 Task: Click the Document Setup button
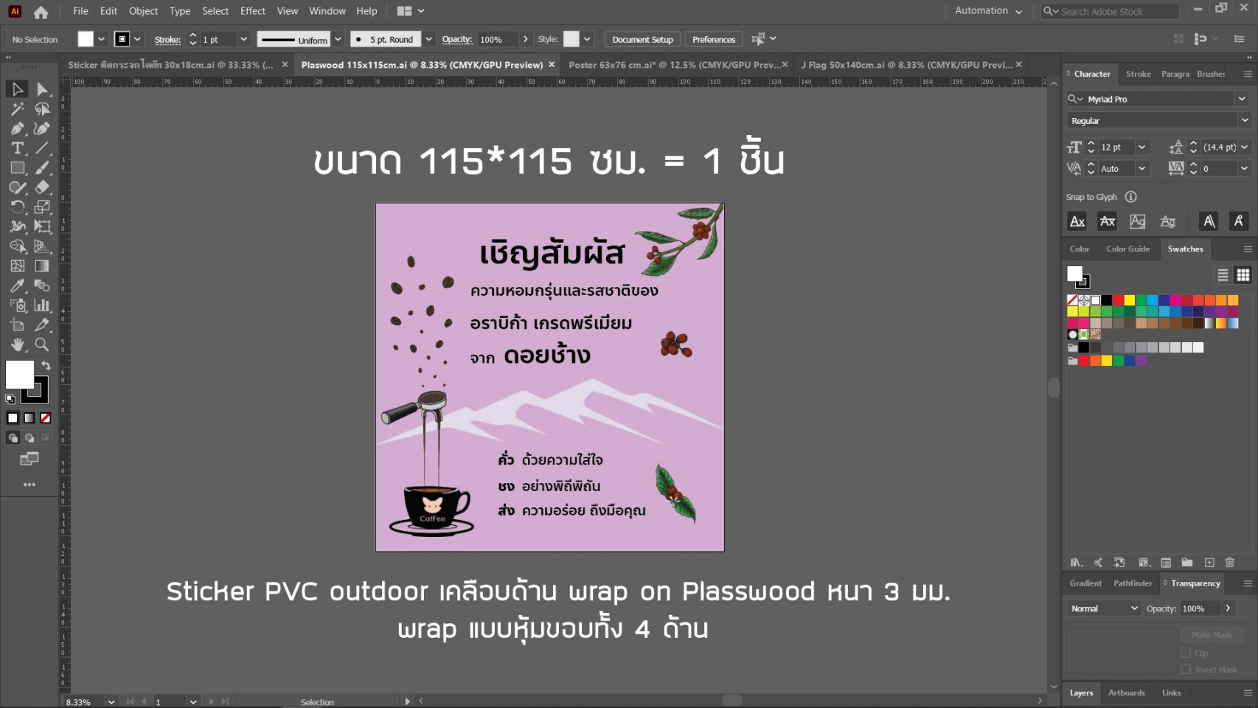[x=642, y=38]
